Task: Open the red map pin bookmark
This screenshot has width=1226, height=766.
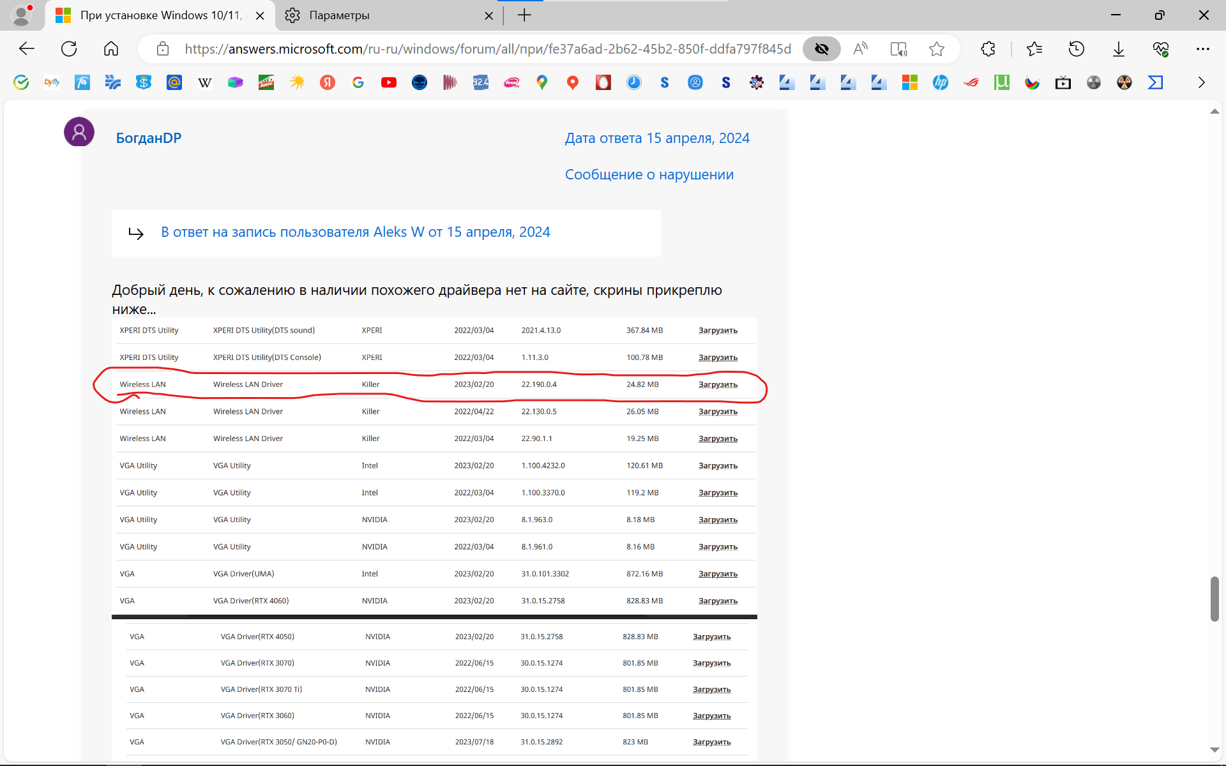Action: pyautogui.click(x=573, y=82)
